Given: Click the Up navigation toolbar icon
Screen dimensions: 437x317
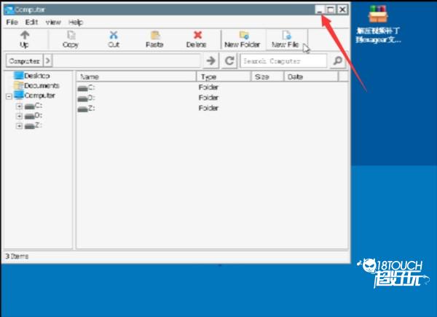Looking at the screenshot, I should (x=25, y=35).
